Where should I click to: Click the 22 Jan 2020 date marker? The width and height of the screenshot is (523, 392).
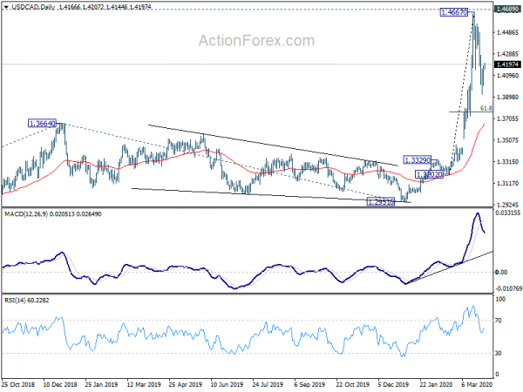click(436, 384)
